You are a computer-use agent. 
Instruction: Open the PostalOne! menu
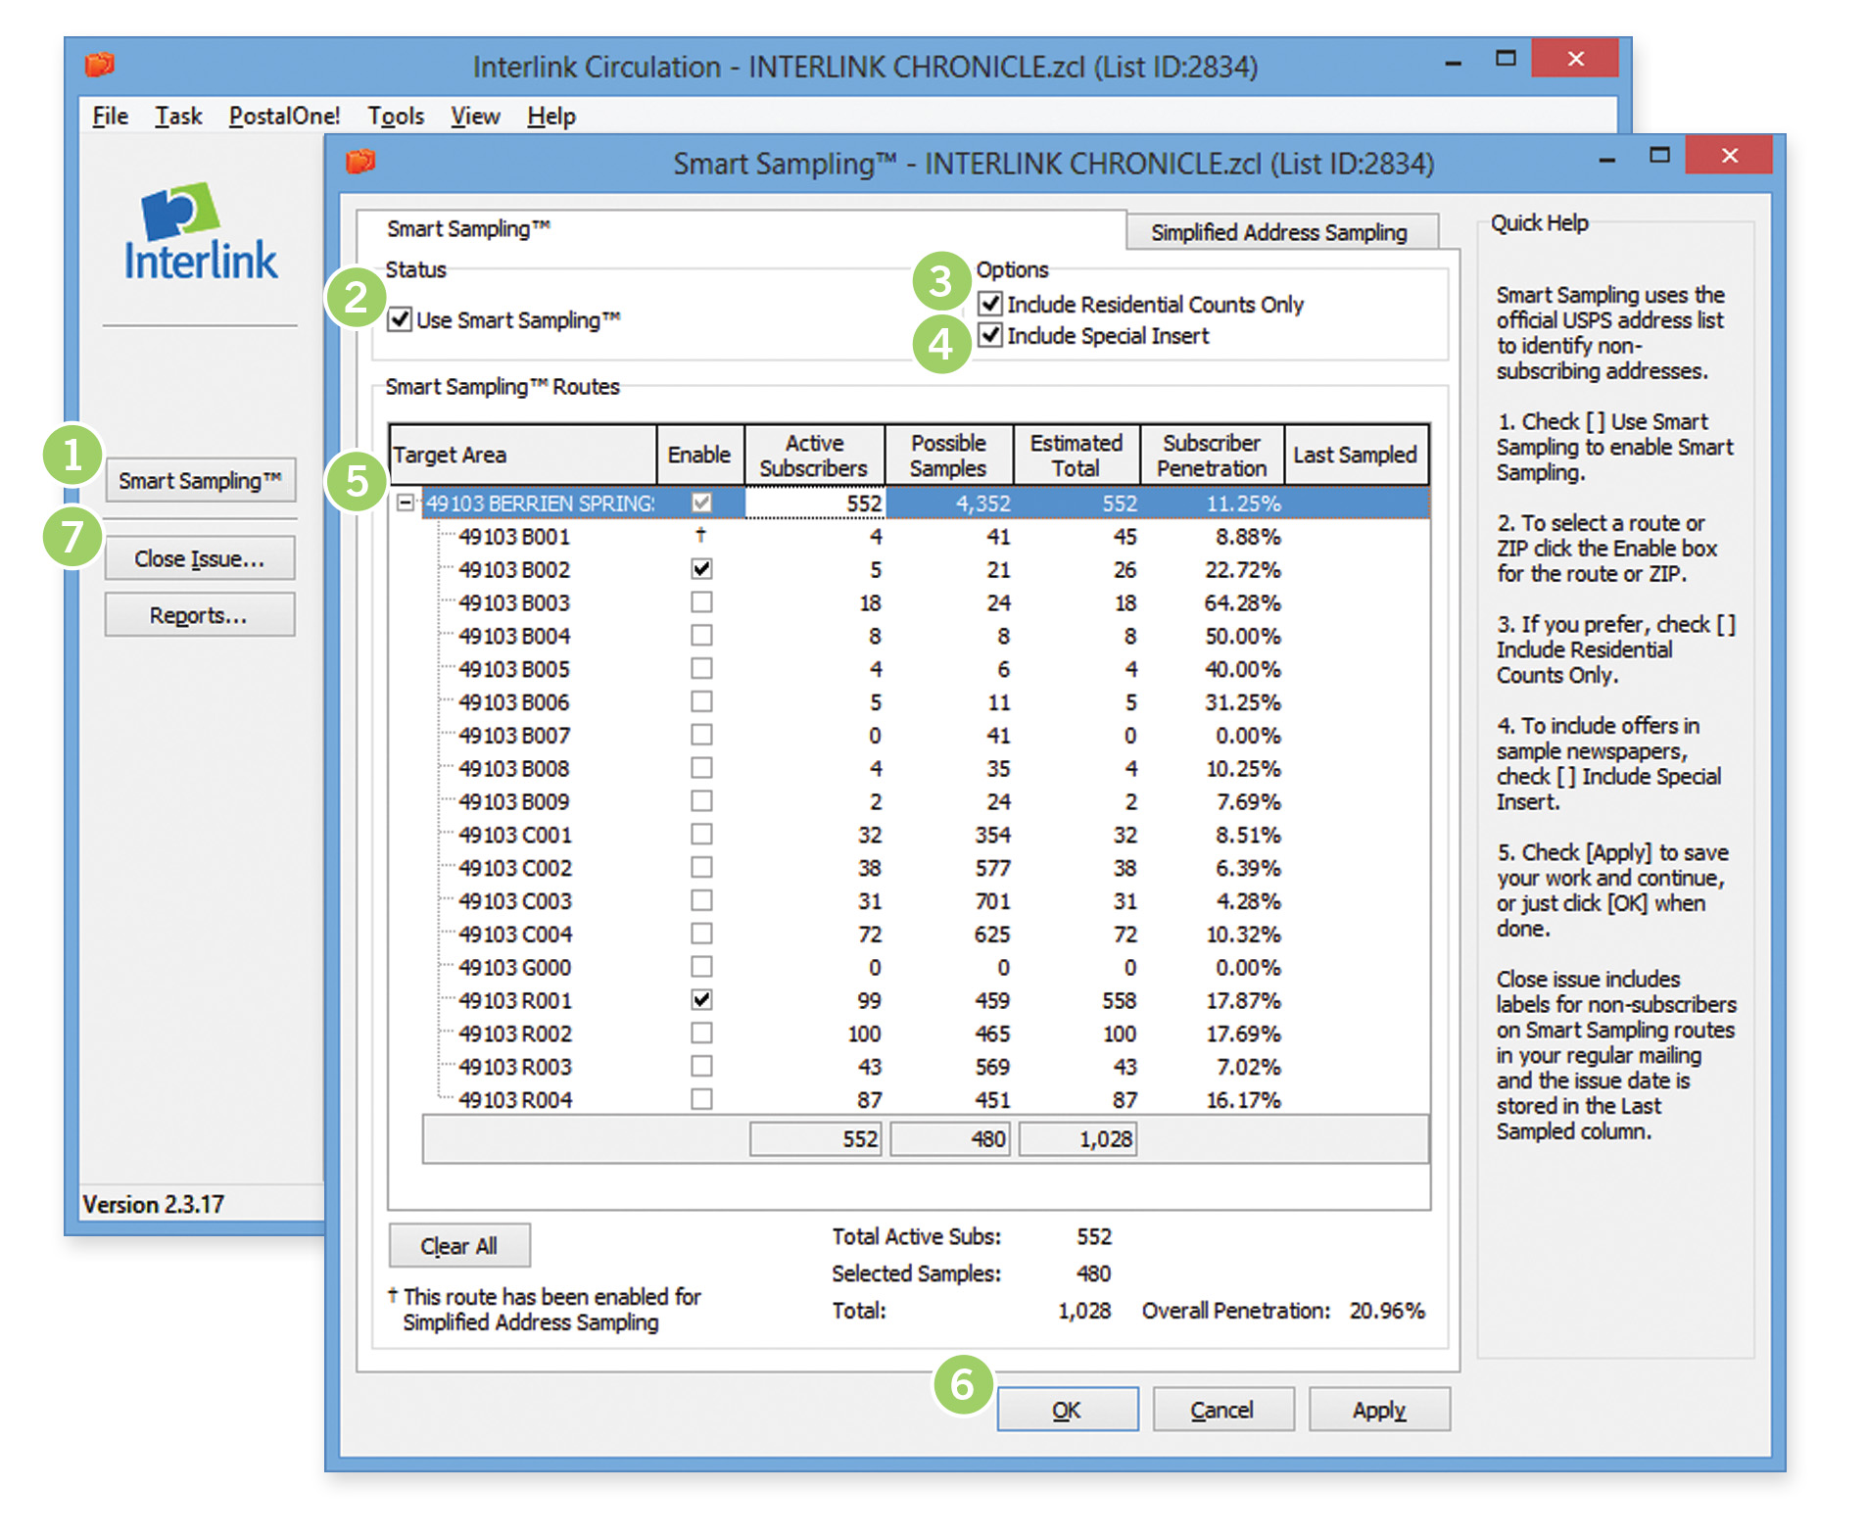pyautogui.click(x=284, y=116)
